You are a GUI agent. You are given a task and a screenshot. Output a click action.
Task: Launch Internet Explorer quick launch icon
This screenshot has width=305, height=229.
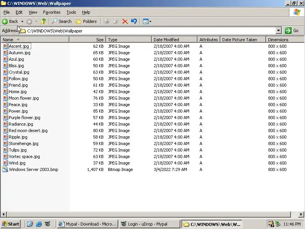pos(39,224)
